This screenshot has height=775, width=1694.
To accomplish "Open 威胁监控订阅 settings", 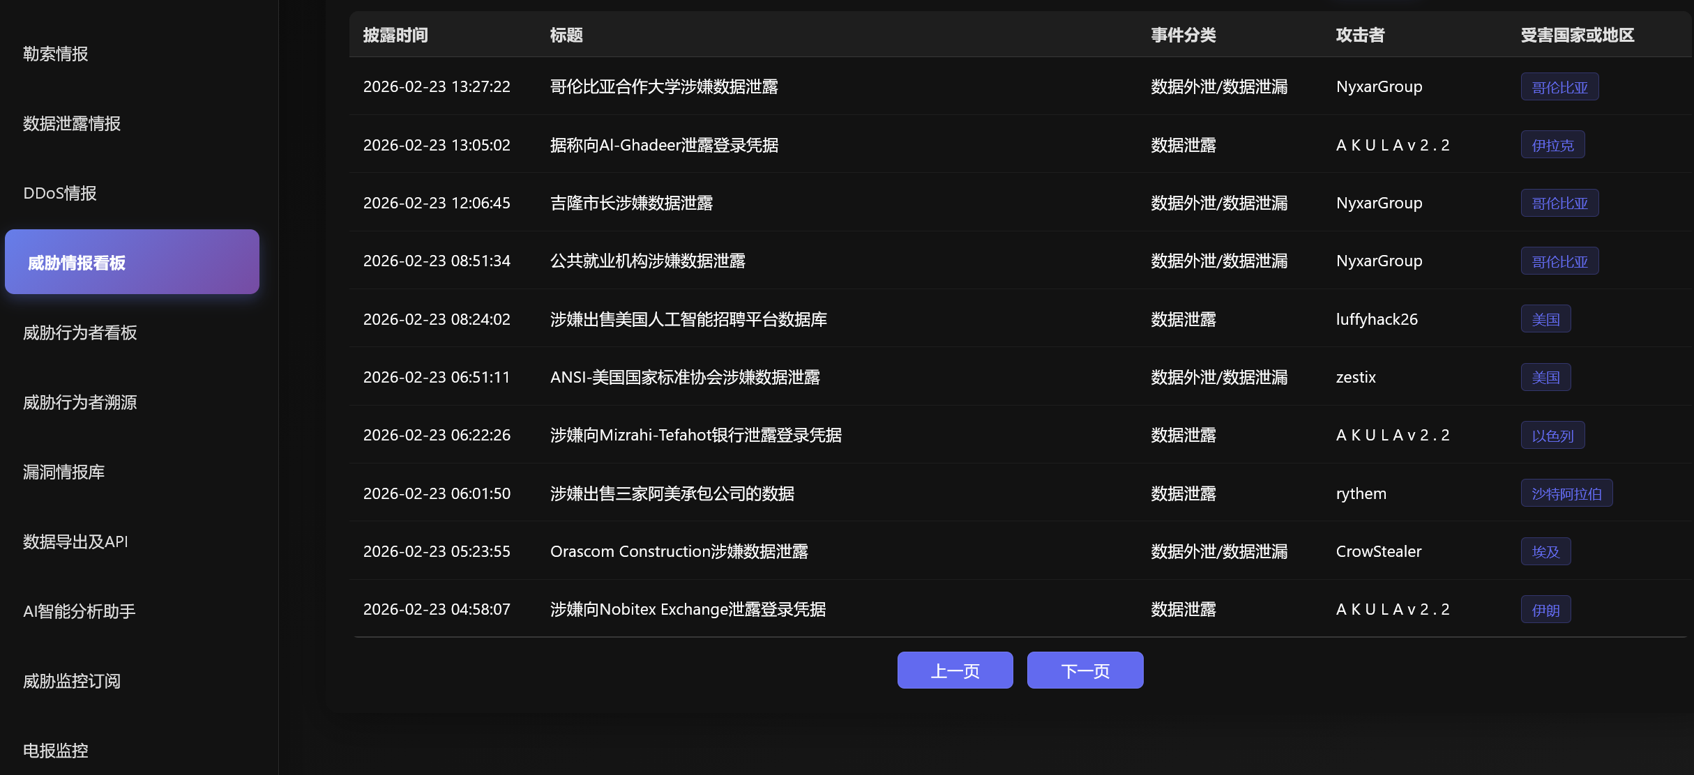I will click(x=72, y=681).
